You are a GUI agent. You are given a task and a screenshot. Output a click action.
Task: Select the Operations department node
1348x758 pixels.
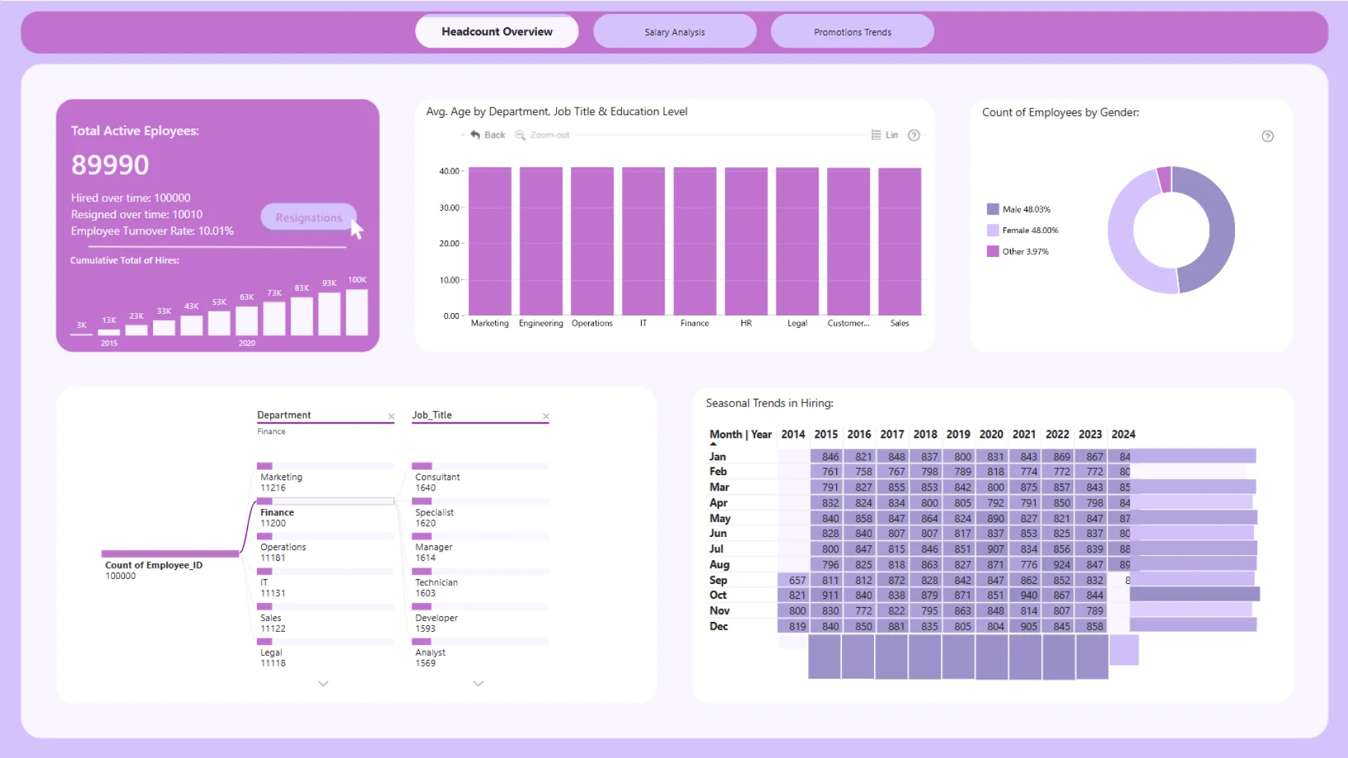click(x=325, y=547)
